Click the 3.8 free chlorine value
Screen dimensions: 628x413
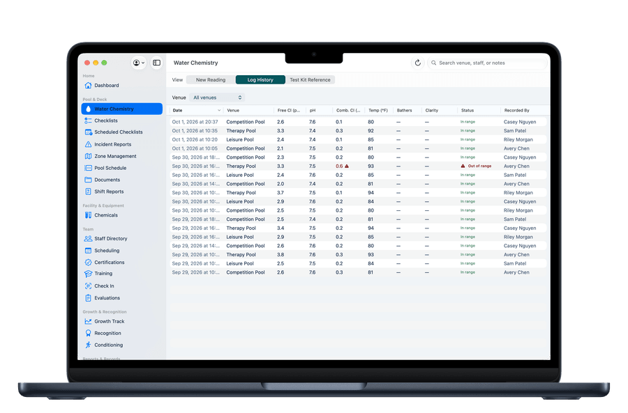(281, 255)
